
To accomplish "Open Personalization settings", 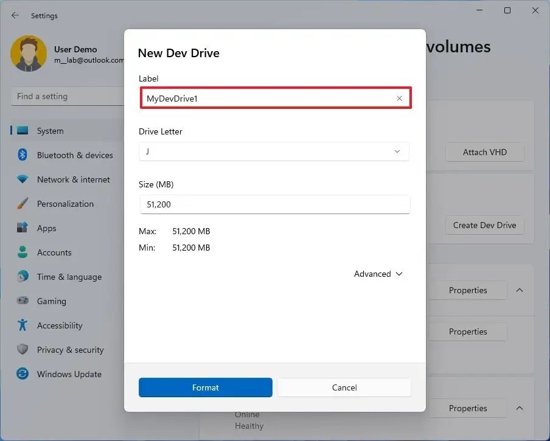I will pyautogui.click(x=21, y=204).
